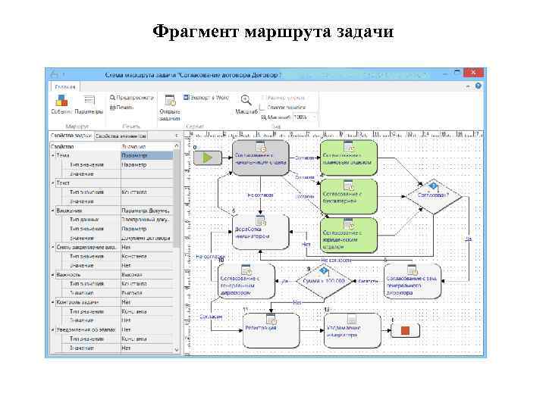Click the Свойство column header

[x=85, y=146]
